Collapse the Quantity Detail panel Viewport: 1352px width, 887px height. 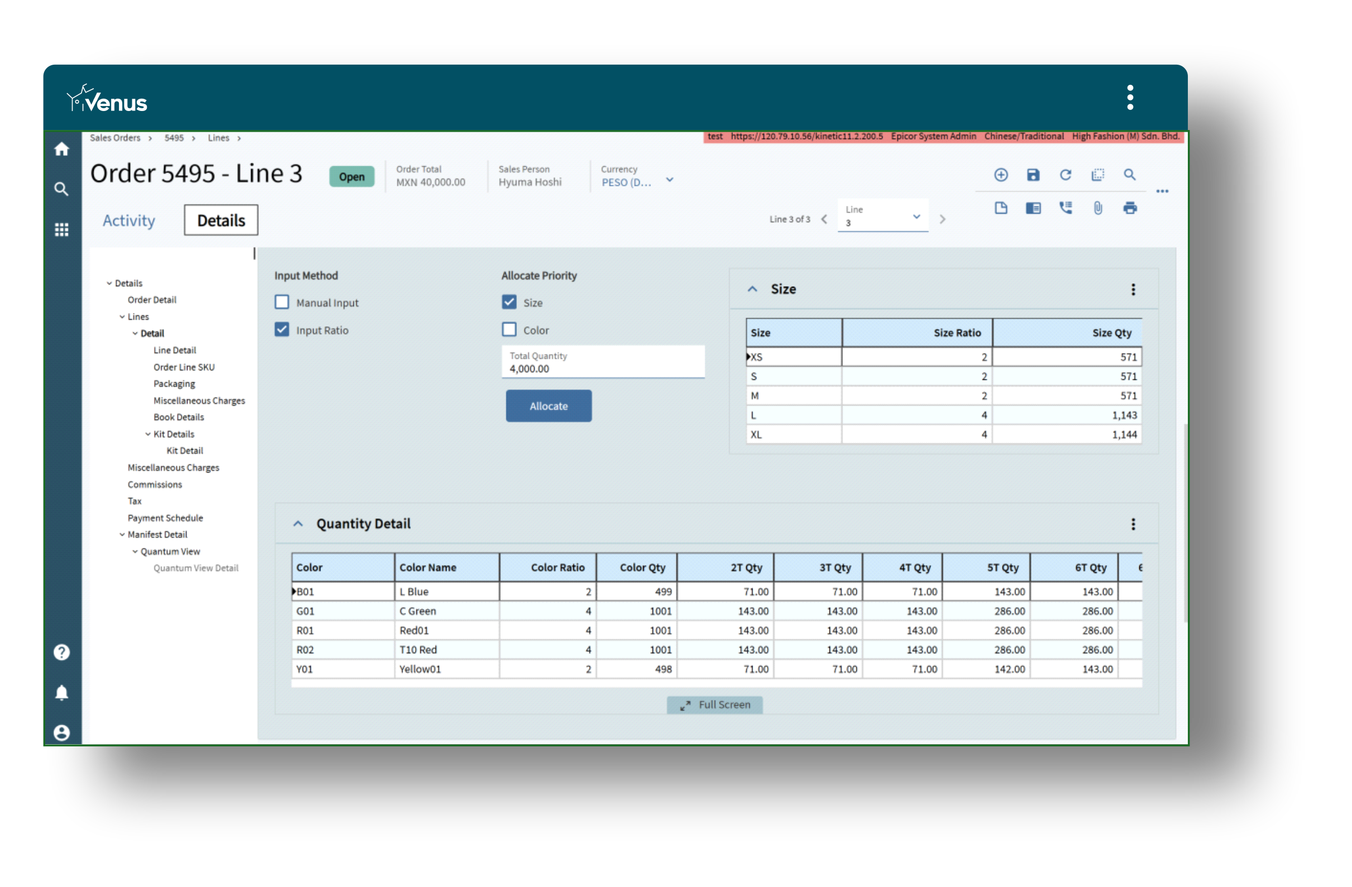298,524
